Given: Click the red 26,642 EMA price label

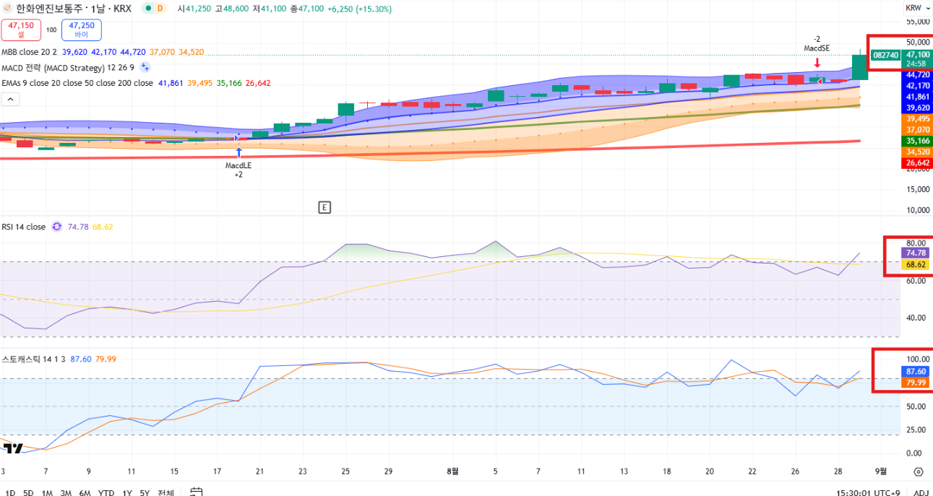Looking at the screenshot, I should [917, 163].
